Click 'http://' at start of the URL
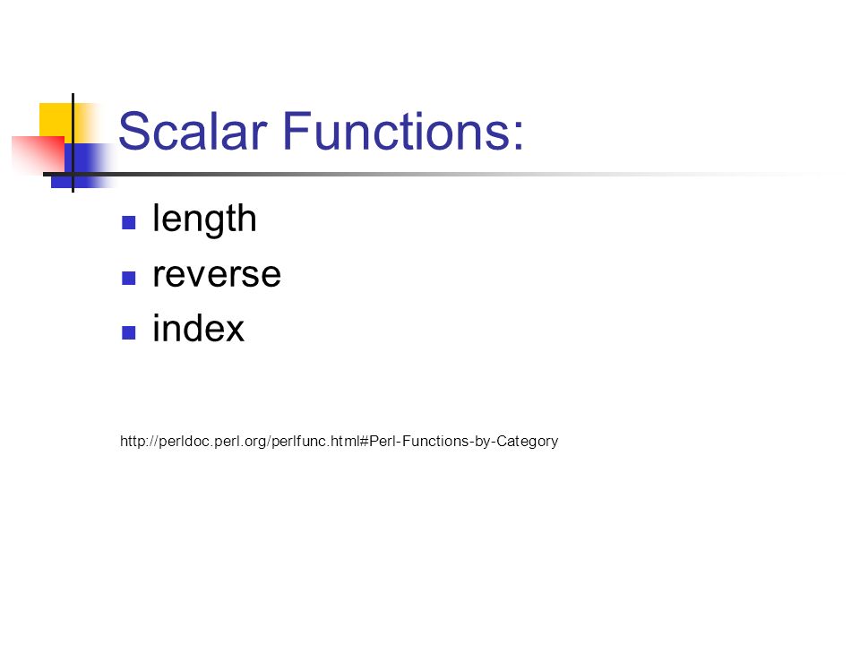Viewport: 860px width, 645px height. (139, 442)
